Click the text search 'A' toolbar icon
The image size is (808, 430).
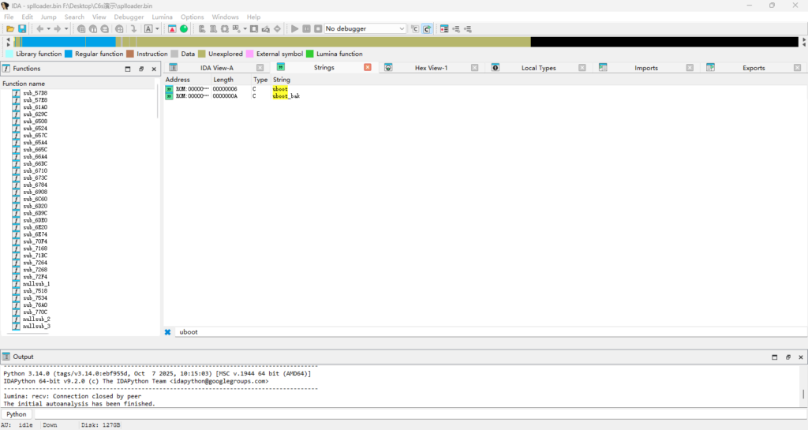pos(148,29)
